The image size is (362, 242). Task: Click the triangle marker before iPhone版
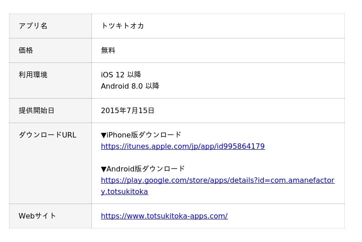[x=104, y=135]
